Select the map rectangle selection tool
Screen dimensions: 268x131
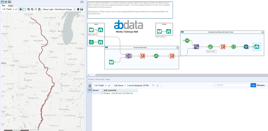pos(24,9)
